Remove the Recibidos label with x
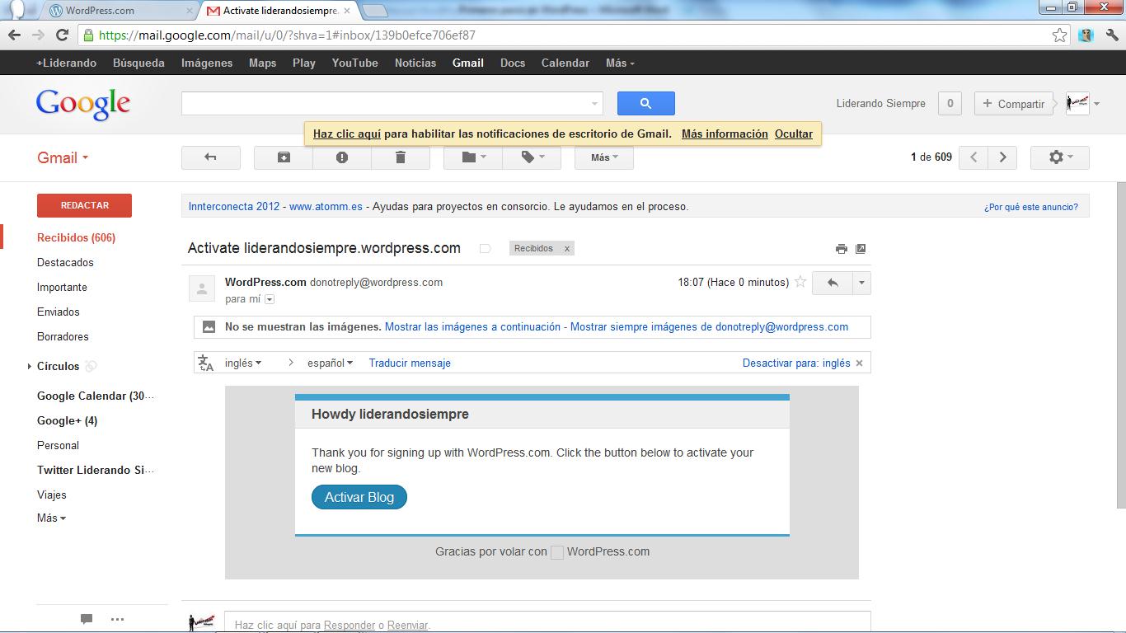Viewport: 1126px width, 633px height. tap(566, 248)
